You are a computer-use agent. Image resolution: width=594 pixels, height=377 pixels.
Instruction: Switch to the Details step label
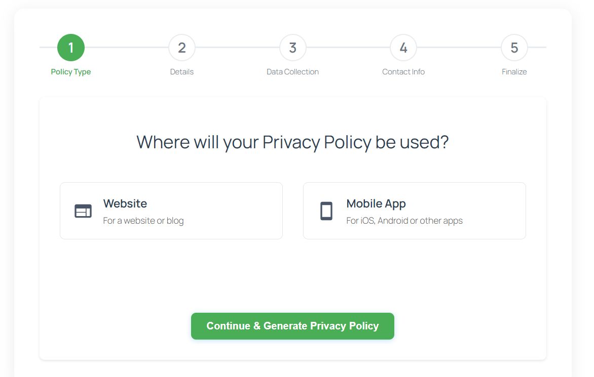(x=182, y=72)
